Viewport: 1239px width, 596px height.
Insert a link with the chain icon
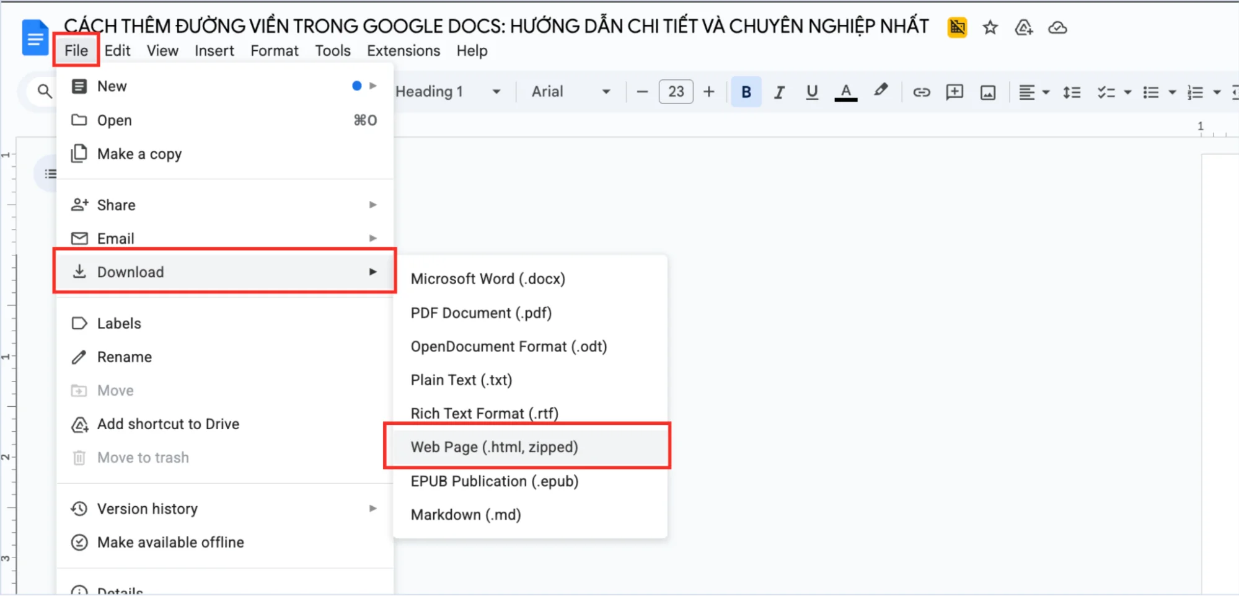pyautogui.click(x=921, y=92)
